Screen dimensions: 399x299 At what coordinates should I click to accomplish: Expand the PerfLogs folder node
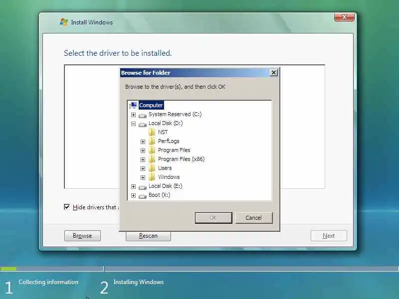143,142
